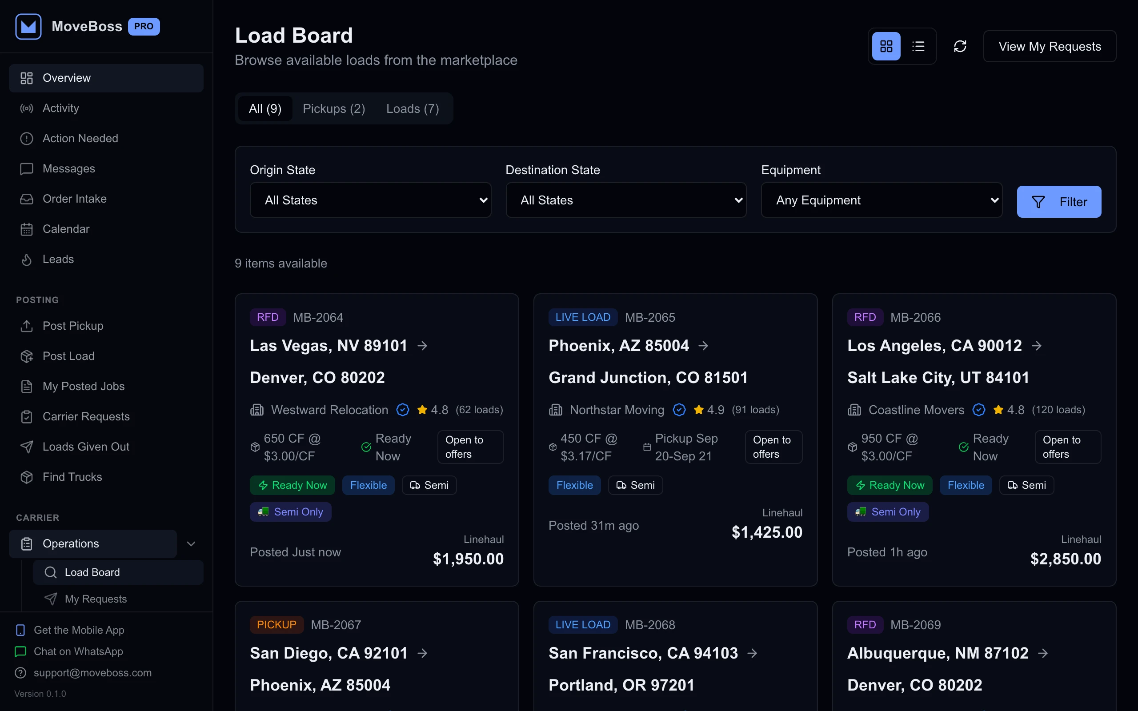The height and width of the screenshot is (711, 1138).
Task: Open Loads Given Out
Action: point(106,447)
